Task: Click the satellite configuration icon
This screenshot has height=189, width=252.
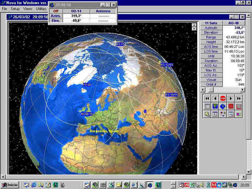Action: click(223, 114)
